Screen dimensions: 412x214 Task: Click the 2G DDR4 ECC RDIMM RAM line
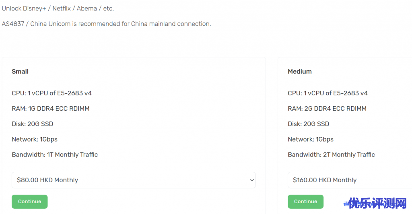327,109
